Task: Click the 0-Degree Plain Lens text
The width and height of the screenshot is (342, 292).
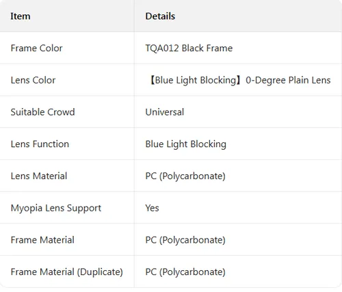Action: [288, 80]
